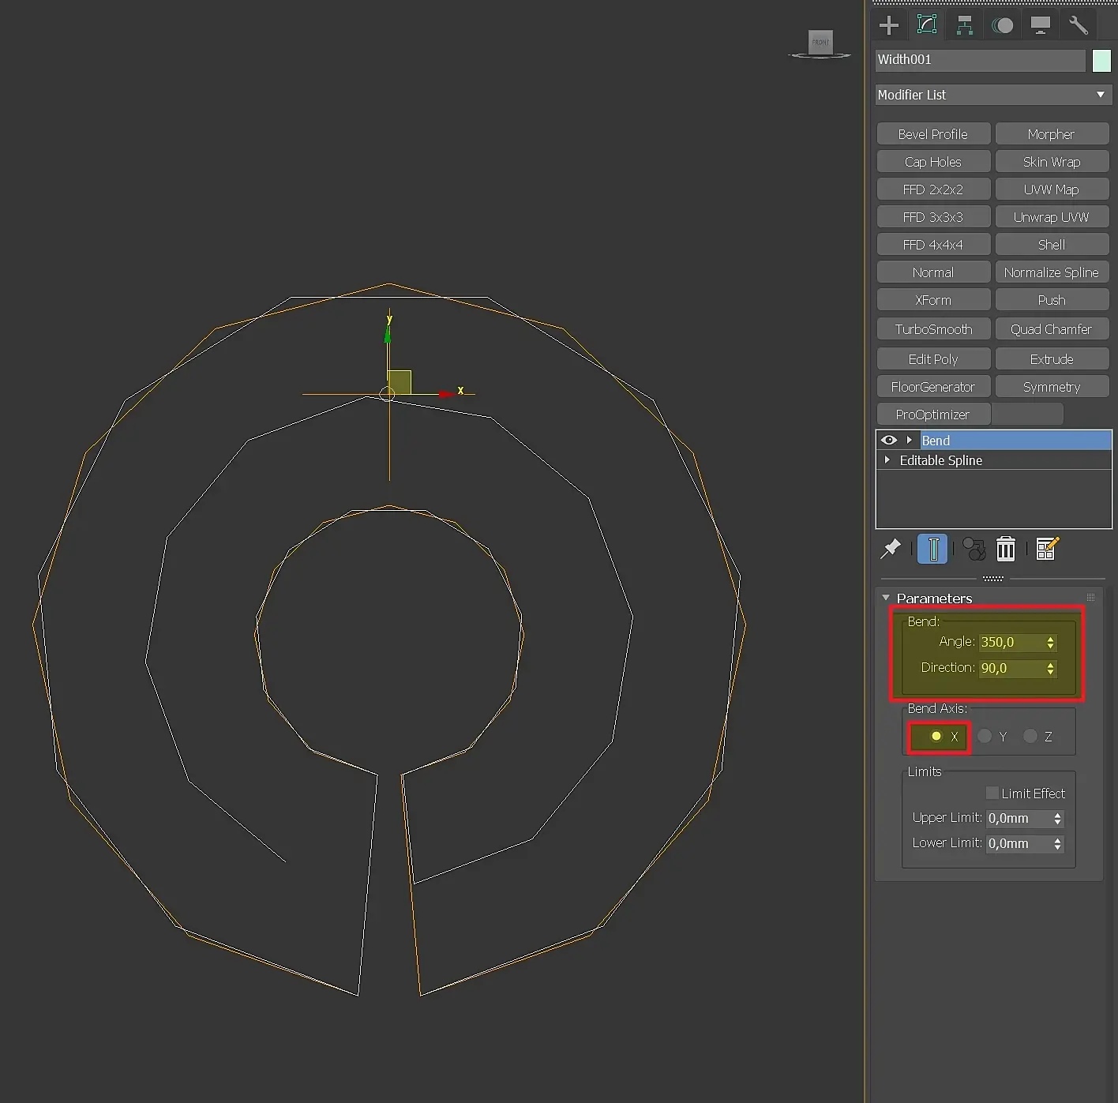Toggle Show End Result icon
The image size is (1118, 1103).
(x=933, y=549)
